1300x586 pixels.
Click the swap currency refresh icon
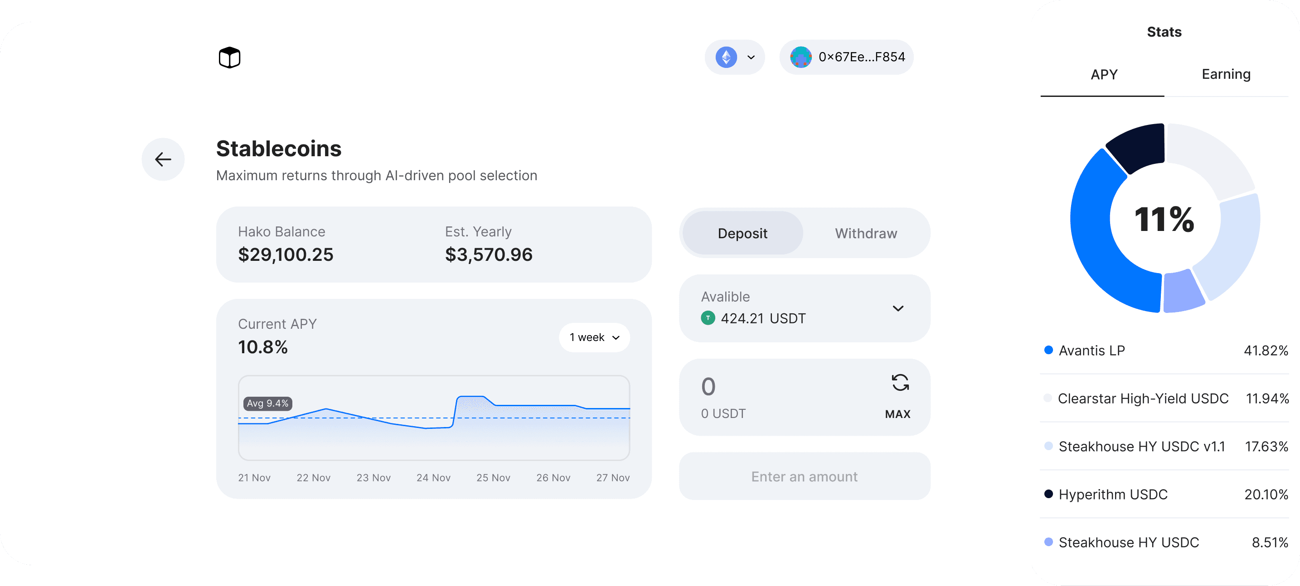coord(900,383)
